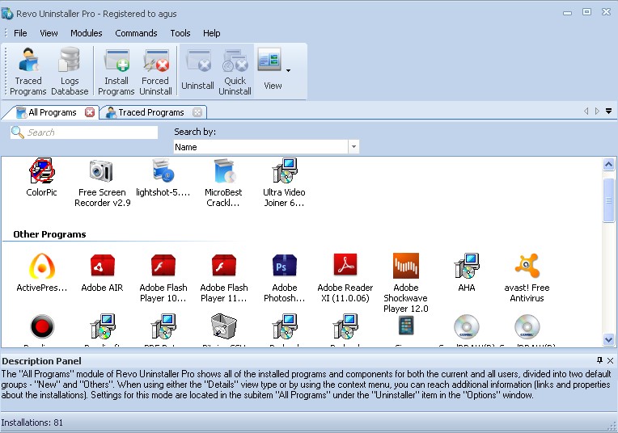The image size is (618, 433).
Task: Click the Uninstall toolbar button
Action: [197, 71]
